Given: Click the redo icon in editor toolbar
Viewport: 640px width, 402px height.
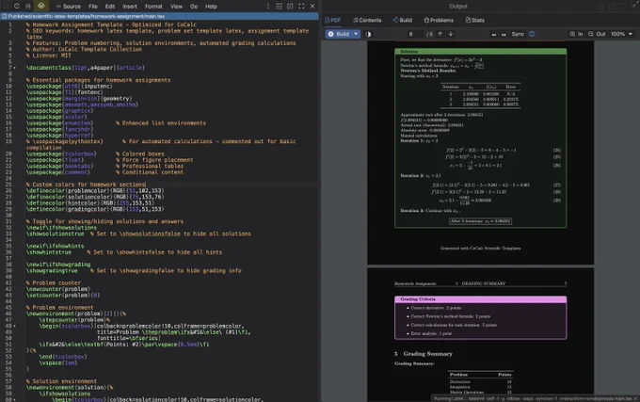Looking at the screenshot, I should coord(17,7).
